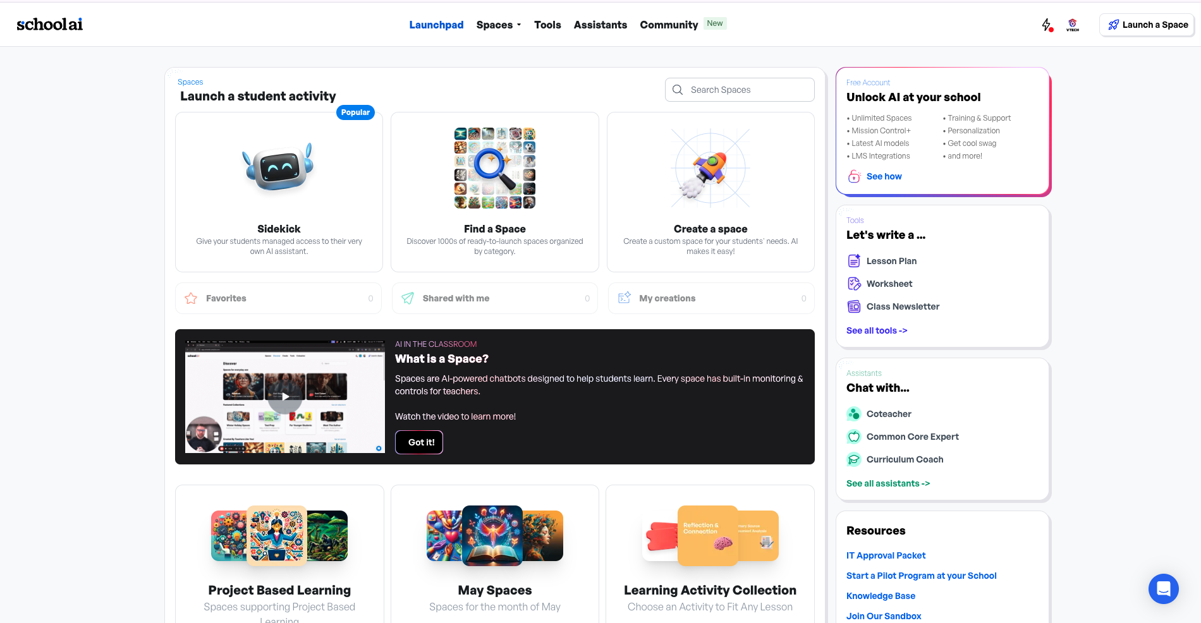Click the SchoolAI logo
Viewport: 1201px width, 623px height.
49,24
